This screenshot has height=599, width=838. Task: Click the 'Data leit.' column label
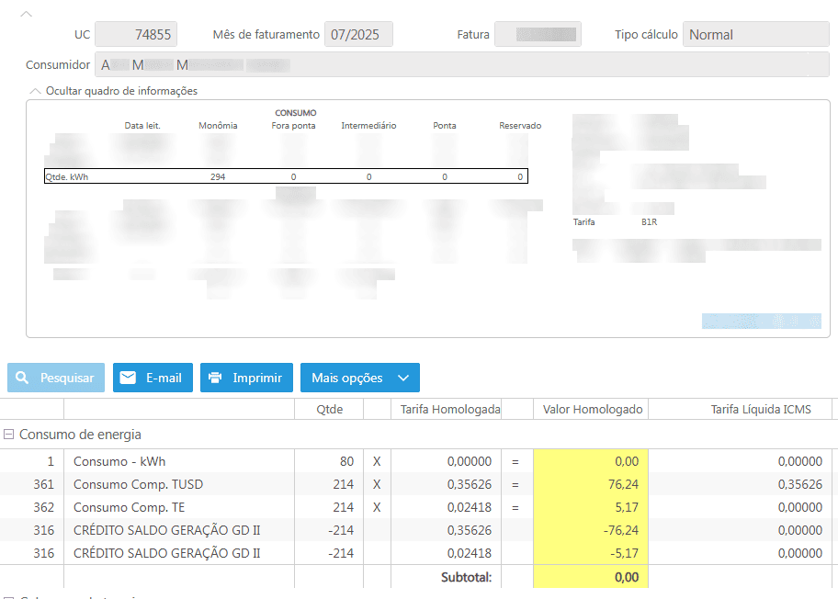coord(142,126)
